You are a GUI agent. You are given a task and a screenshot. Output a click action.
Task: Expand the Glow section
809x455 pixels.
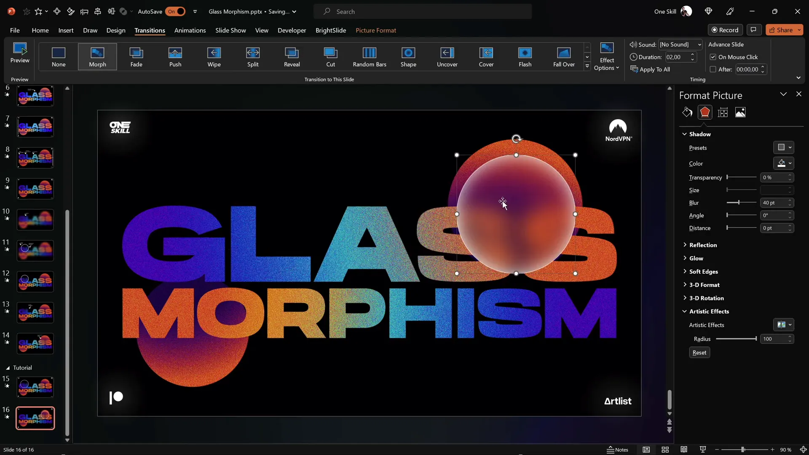[x=684, y=258]
